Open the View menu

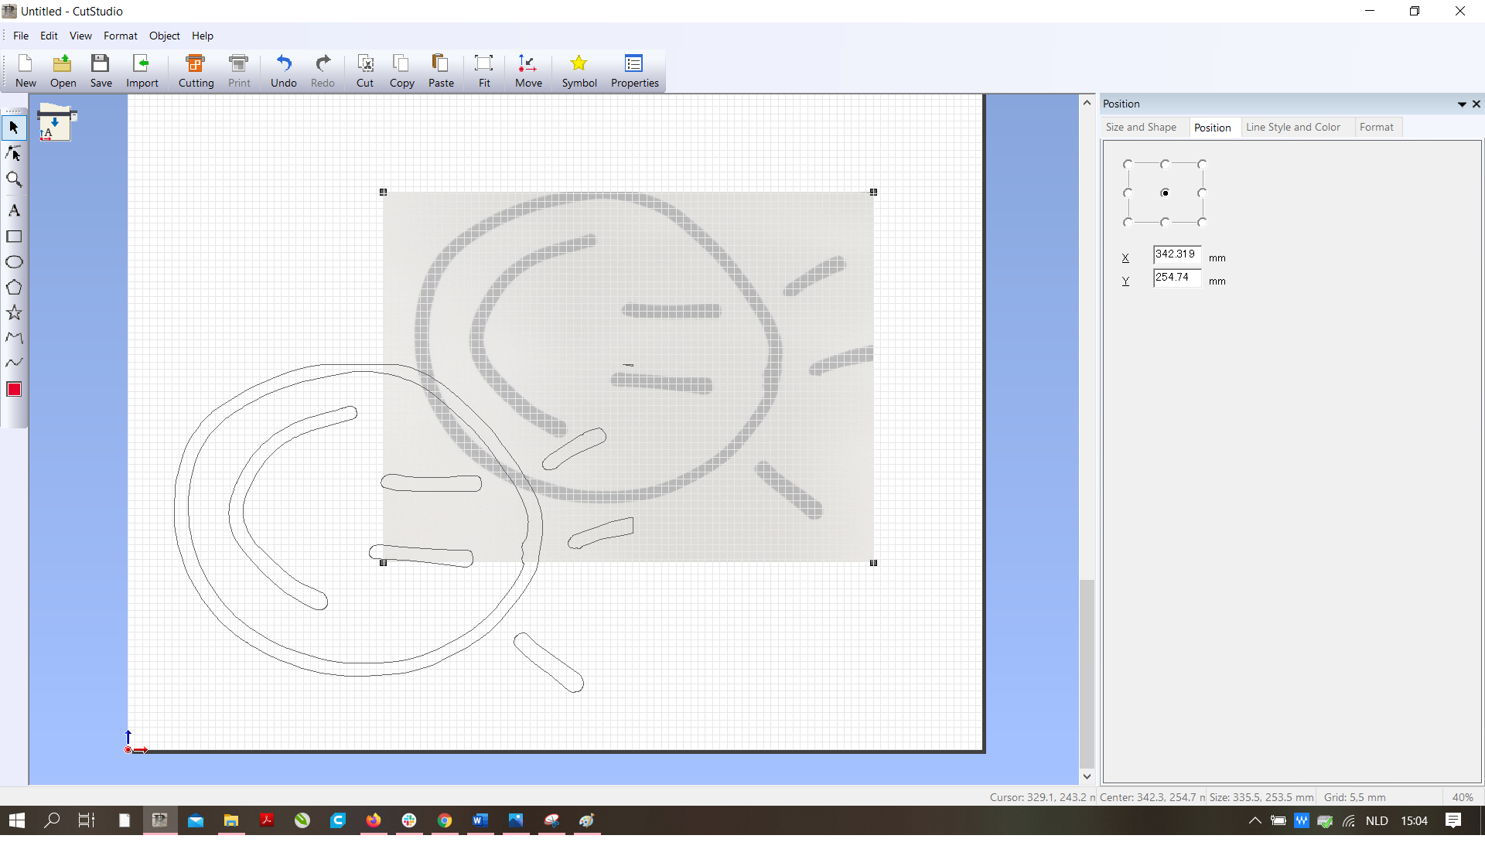pyautogui.click(x=80, y=36)
